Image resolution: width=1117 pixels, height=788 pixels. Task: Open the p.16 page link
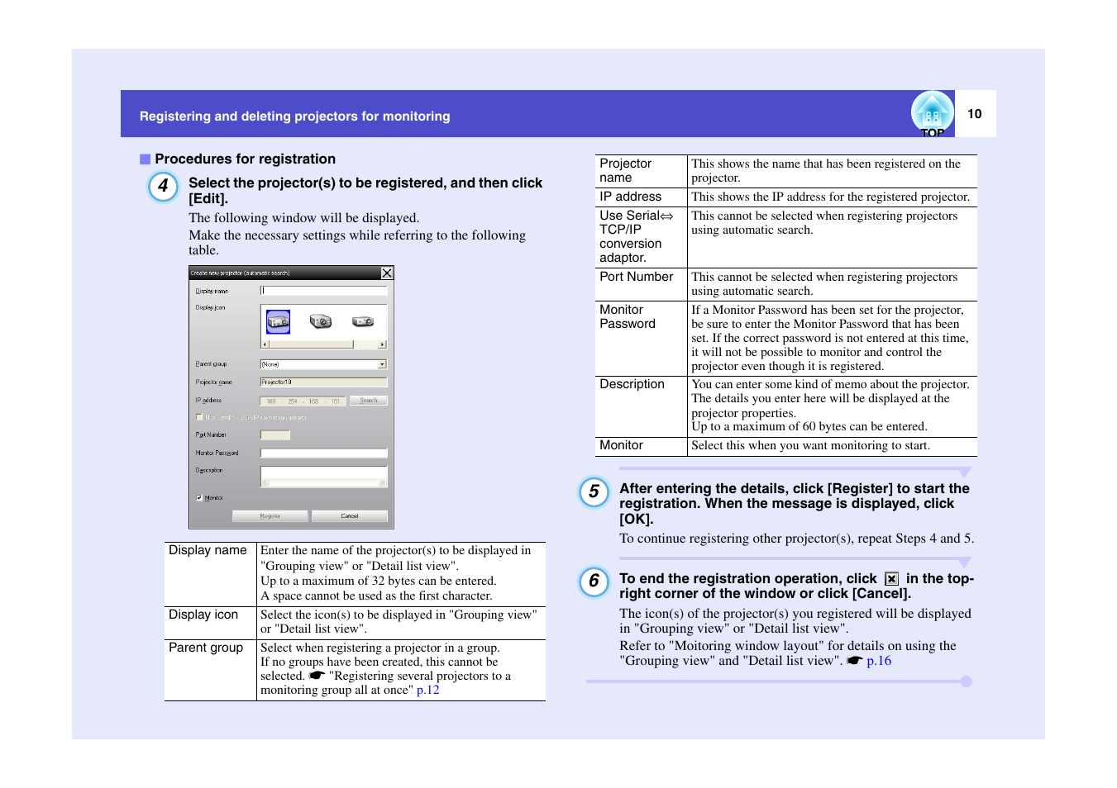[879, 661]
